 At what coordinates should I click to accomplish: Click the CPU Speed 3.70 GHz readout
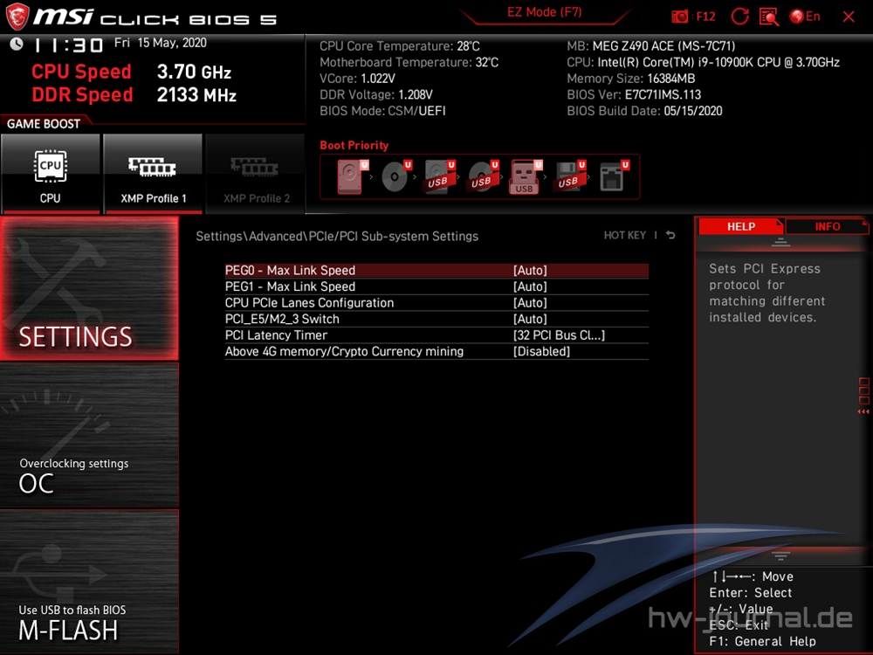(x=132, y=72)
